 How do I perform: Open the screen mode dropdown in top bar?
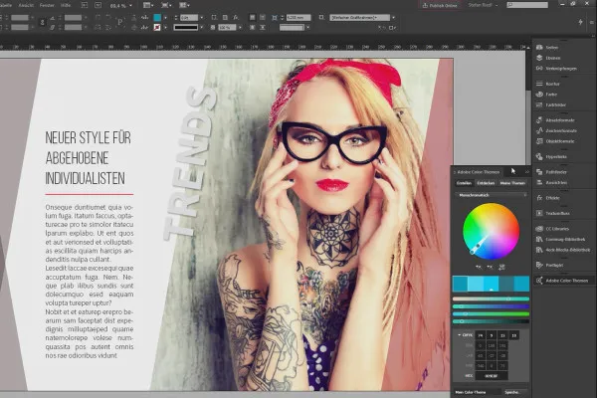coord(166,5)
